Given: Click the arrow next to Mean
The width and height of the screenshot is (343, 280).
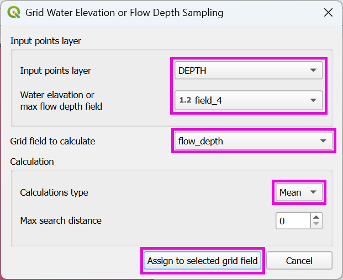Looking at the screenshot, I should coord(313,192).
